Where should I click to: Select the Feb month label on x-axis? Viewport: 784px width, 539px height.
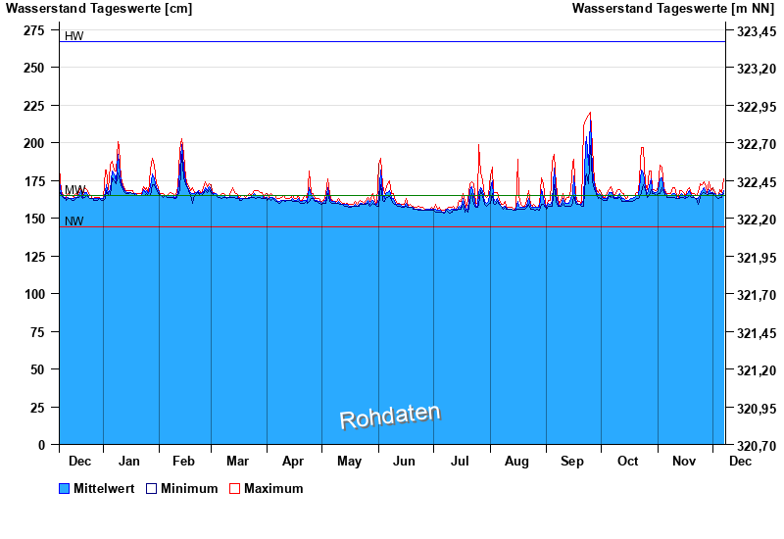pos(183,461)
